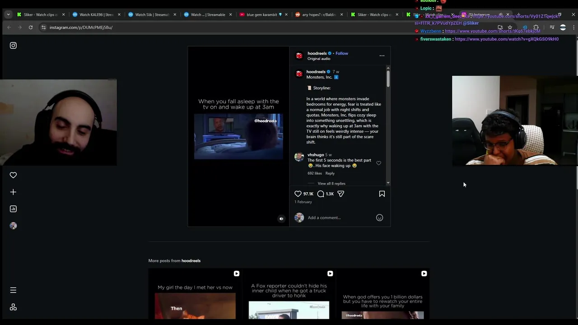This screenshot has width=578, height=325.
Task: Open fiverswastaken's YouTube link in chat
Action: click(507, 39)
